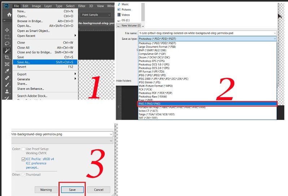Toggle the Thumbnail checkbox
Viewport: 288px width, 196px height.
point(23,175)
